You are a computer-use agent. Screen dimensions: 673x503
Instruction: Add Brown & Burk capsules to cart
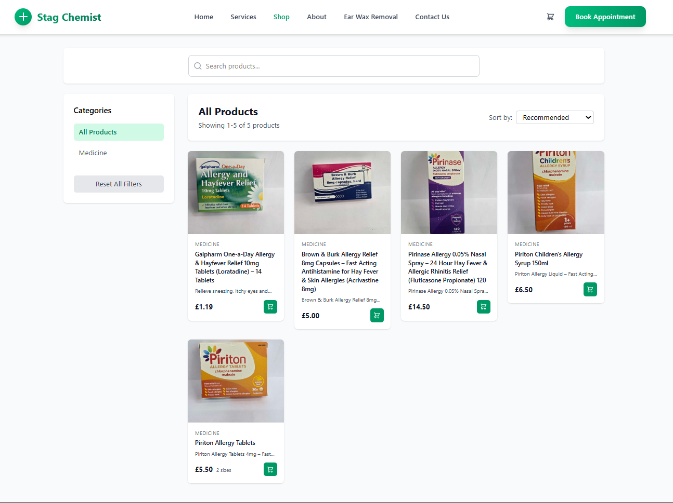pos(377,316)
